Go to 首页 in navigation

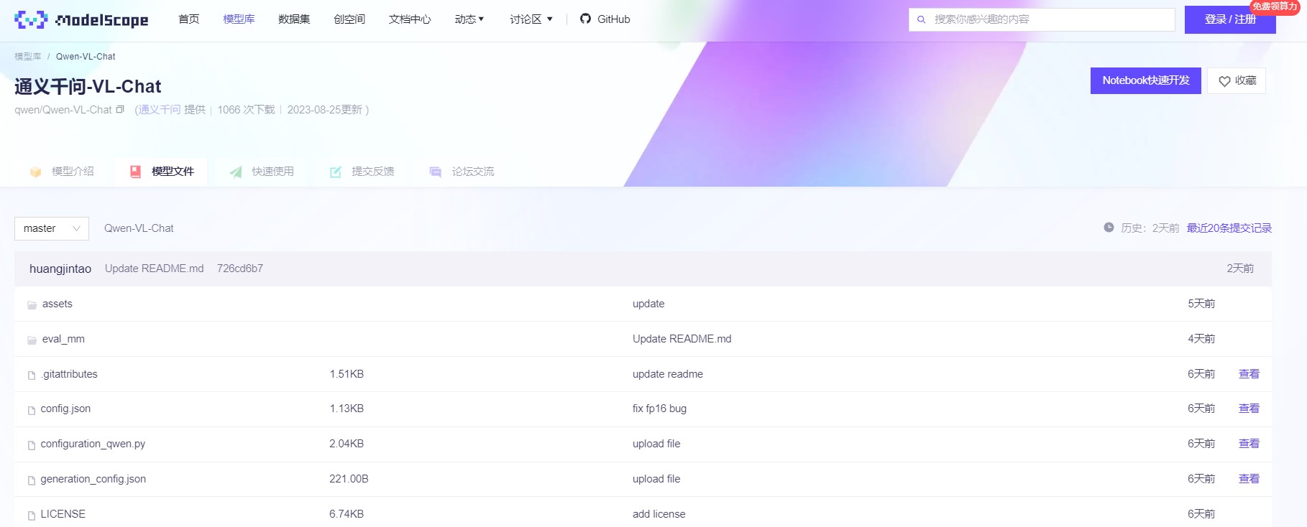click(x=189, y=19)
